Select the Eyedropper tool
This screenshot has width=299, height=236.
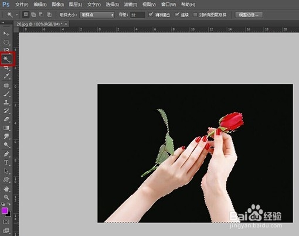(6, 76)
